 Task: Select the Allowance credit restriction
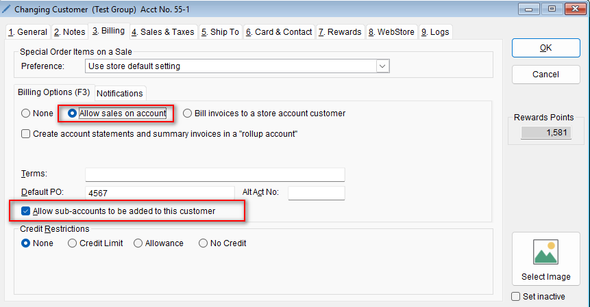click(138, 243)
